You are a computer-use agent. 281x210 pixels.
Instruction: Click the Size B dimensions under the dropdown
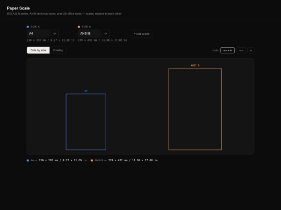pyautogui.click(x=103, y=40)
